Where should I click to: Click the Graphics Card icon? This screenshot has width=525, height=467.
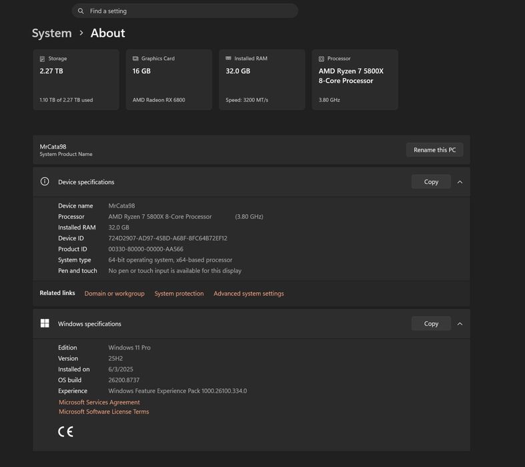point(135,59)
